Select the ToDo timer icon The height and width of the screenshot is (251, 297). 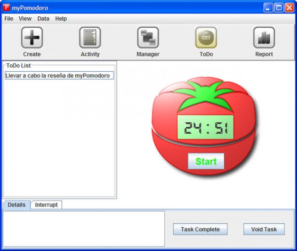[x=206, y=37]
